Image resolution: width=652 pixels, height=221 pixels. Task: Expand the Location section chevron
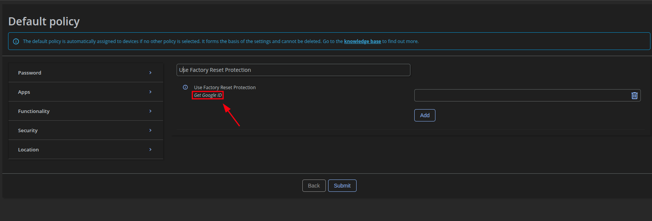tap(150, 150)
